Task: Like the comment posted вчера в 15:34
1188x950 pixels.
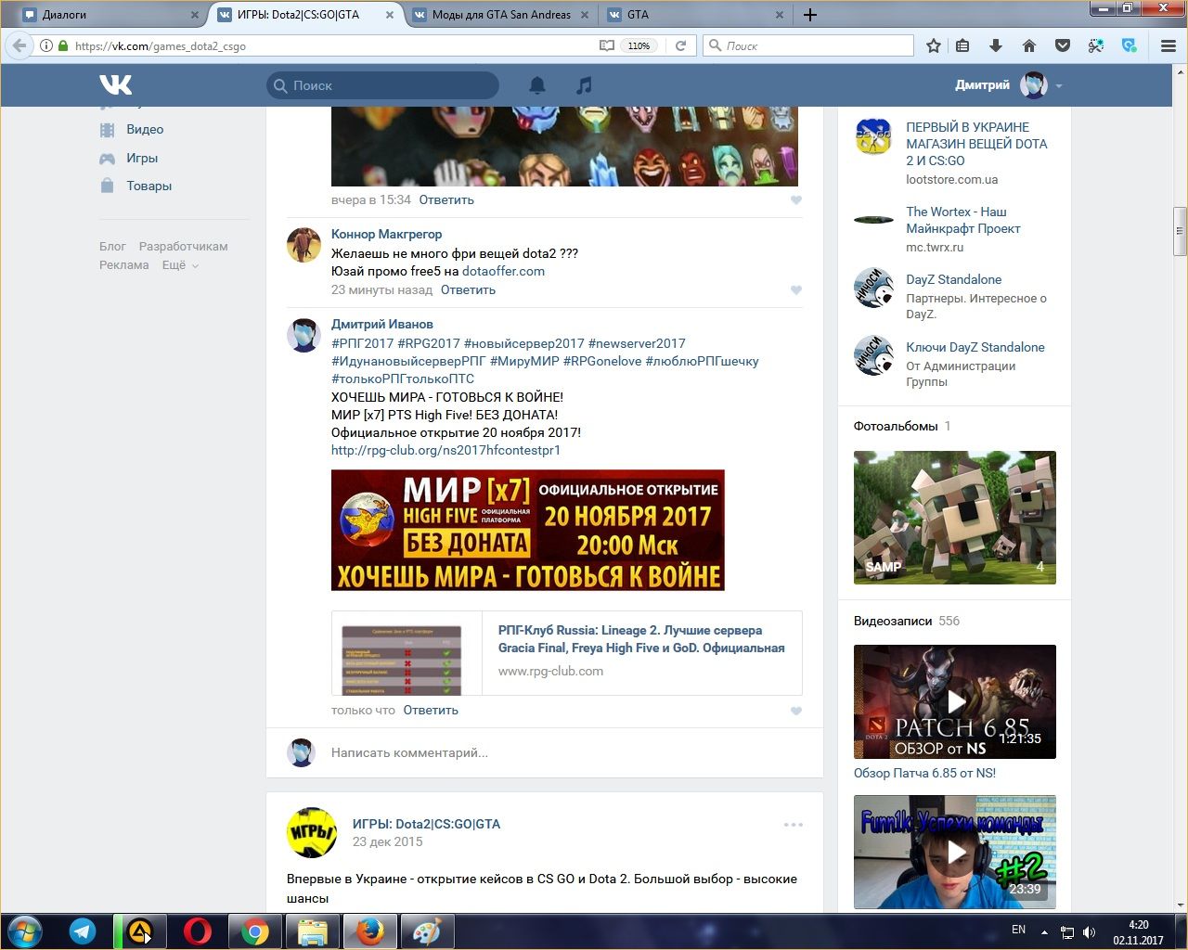Action: point(795,200)
